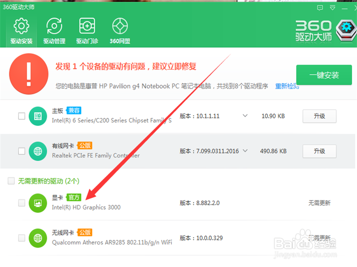Minimize the 360驱动大师 window
Screen dimensions: 357x267
pos(345,8)
